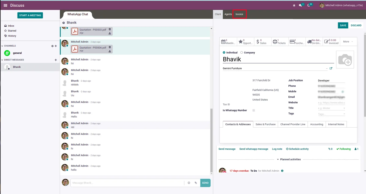Delete Quotation - P00003.pdf attachment

point(110,29)
